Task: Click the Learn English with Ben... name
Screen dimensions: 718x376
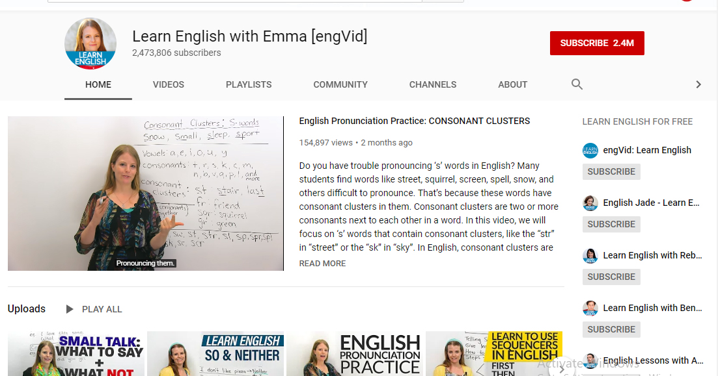Action: (x=652, y=308)
